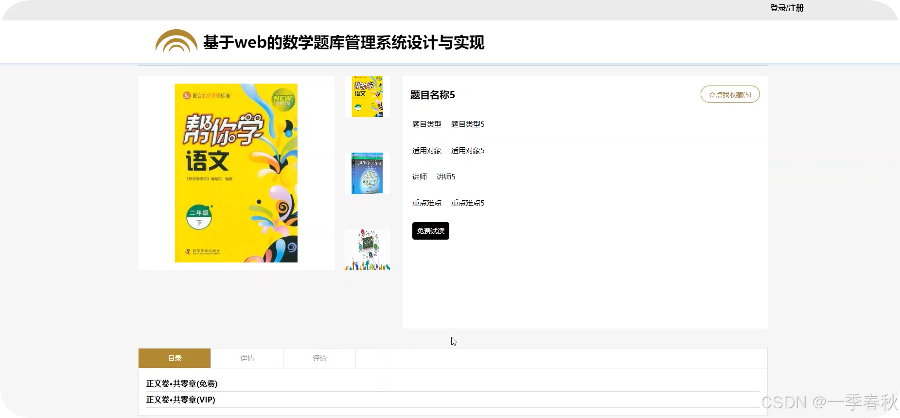Click the value 讲师5
This screenshot has height=418, width=900.
tap(446, 176)
